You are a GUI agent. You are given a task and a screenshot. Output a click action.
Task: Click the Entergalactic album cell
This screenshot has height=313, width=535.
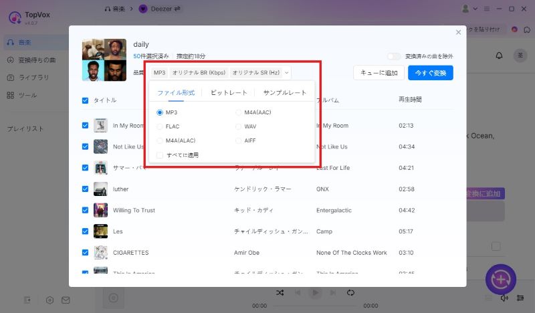tap(334, 210)
